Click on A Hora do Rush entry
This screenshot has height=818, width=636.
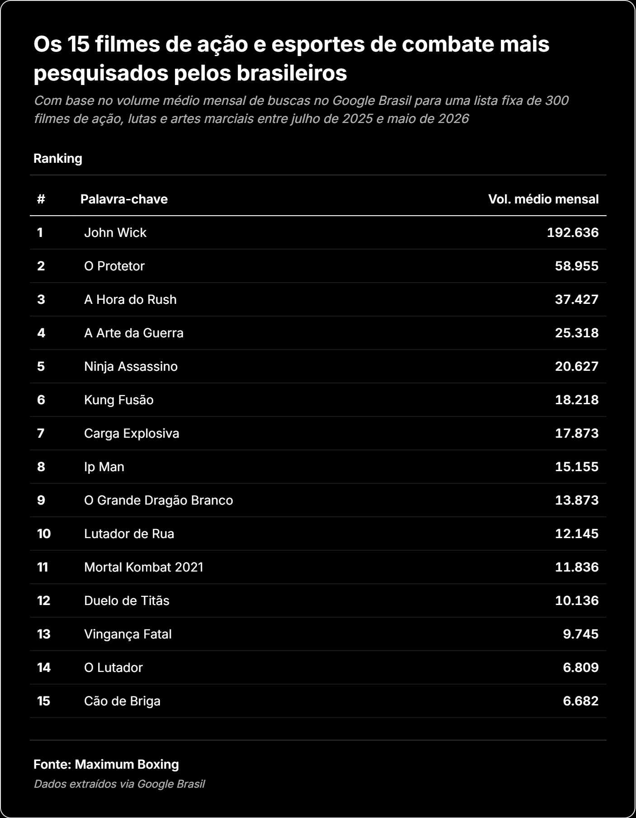130,300
